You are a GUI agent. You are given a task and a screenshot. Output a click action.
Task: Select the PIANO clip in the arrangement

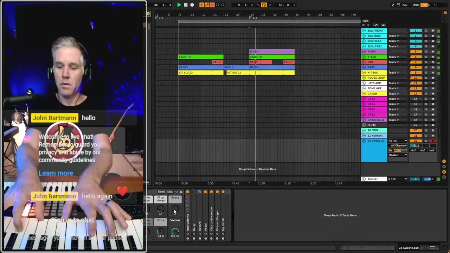pos(272,52)
